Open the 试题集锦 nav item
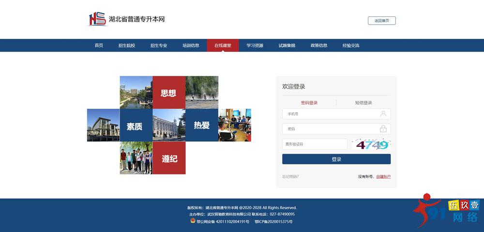484x232 pixels. [287, 45]
